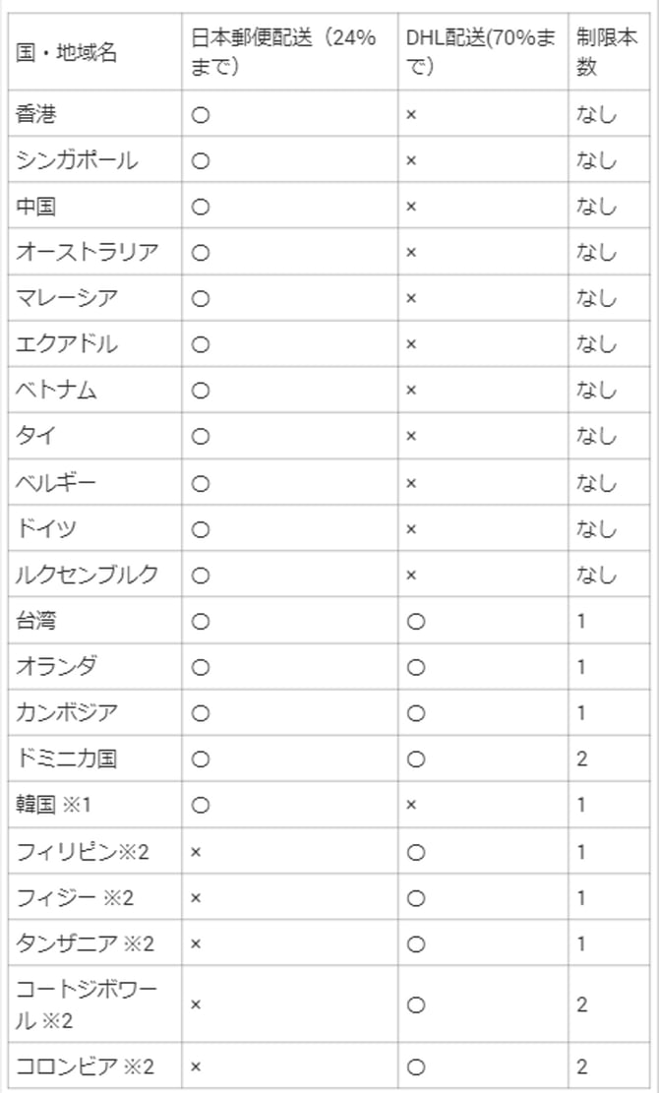The image size is (659, 1093).
Task: Select the コートジボワール ※2 cell
Action: click(x=87, y=1003)
